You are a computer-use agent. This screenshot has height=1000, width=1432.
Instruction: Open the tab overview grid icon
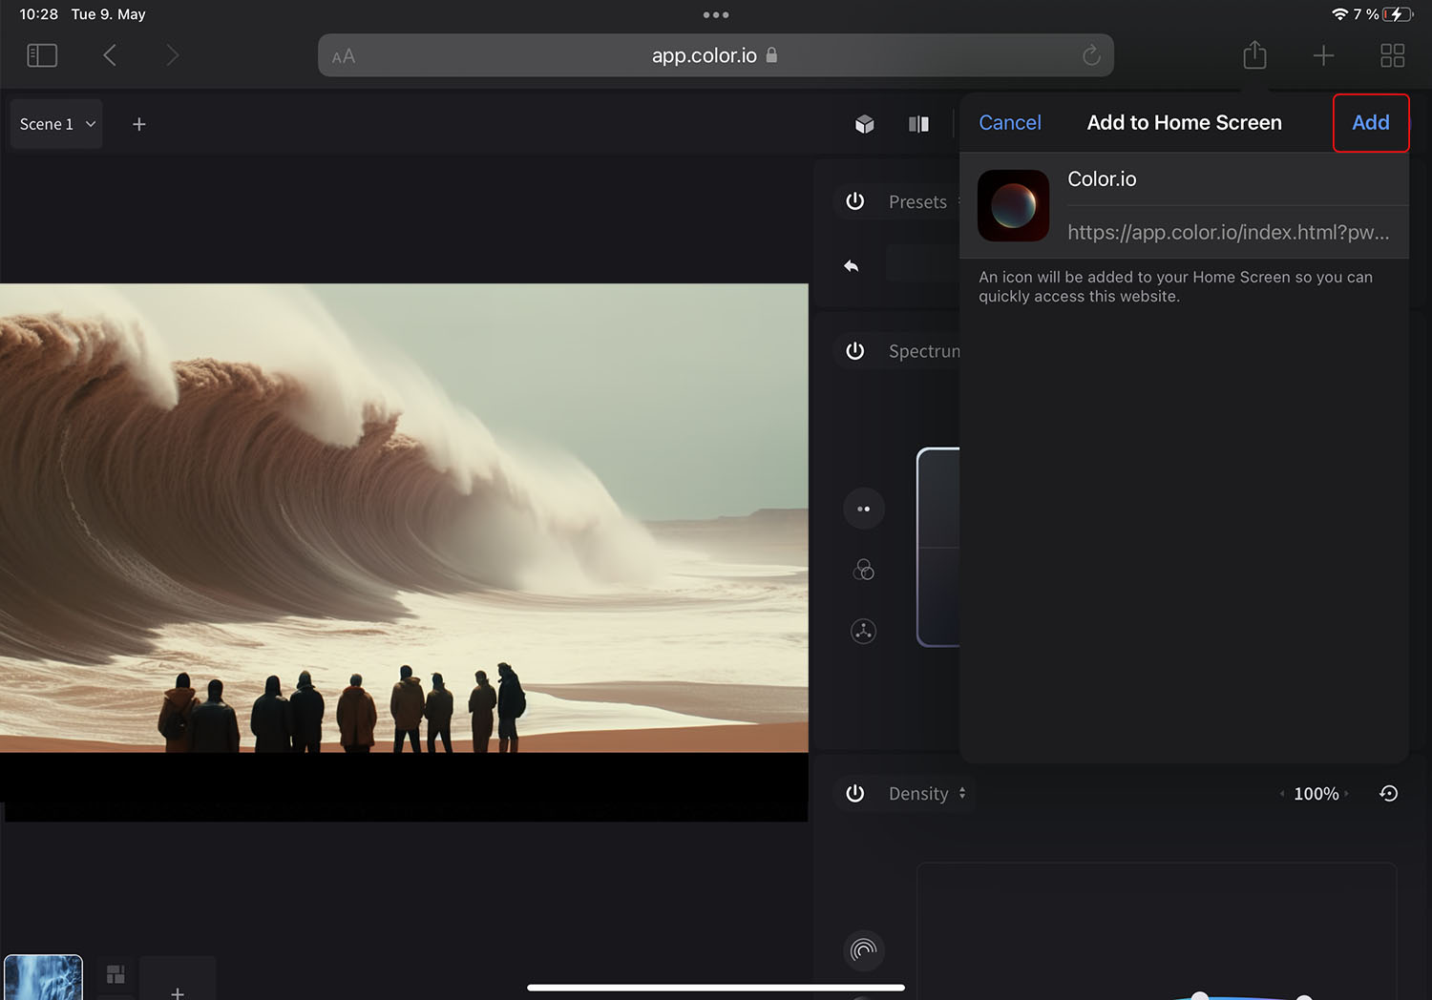tap(1392, 54)
